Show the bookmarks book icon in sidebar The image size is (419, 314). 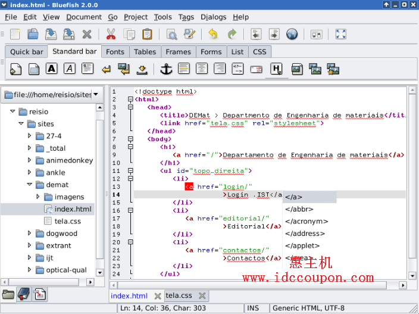tap(24, 294)
